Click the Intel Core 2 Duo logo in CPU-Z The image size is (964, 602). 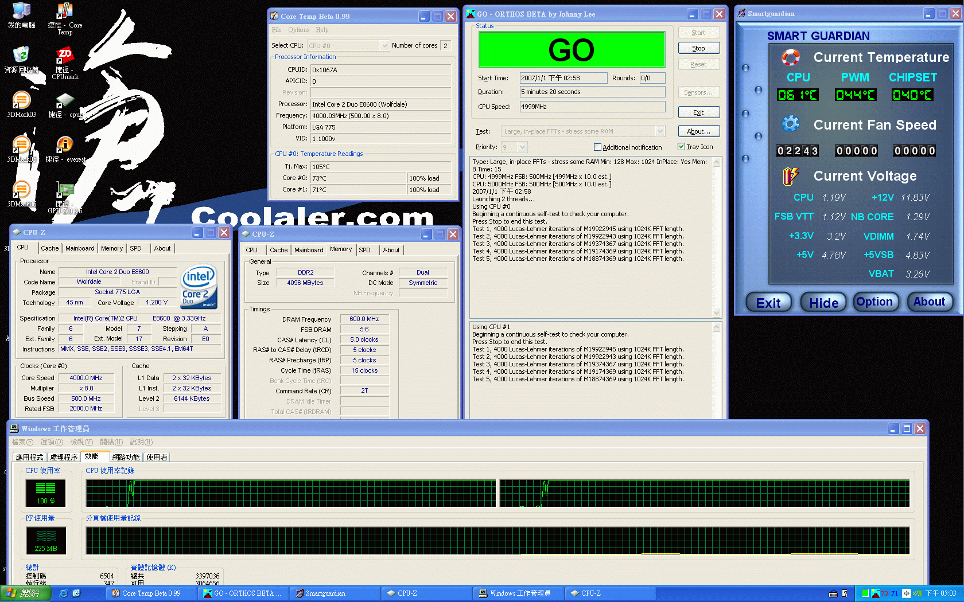tap(199, 286)
